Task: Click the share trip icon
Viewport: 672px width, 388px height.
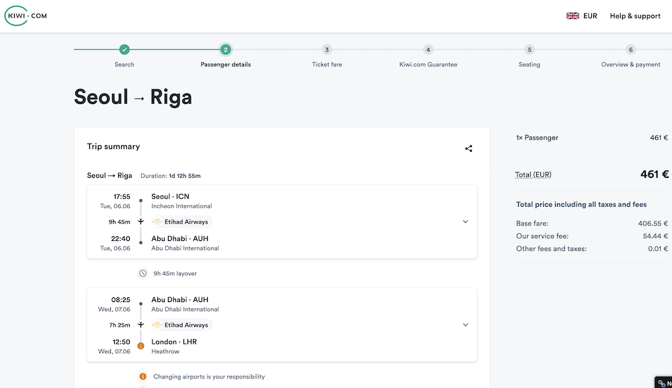Action: pyautogui.click(x=468, y=148)
